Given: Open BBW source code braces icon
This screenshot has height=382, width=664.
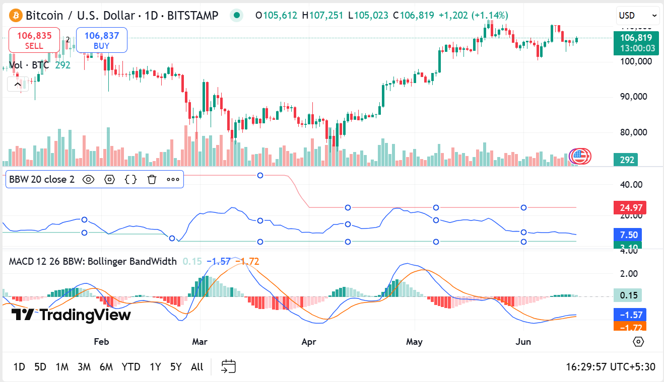Looking at the screenshot, I should 130,179.
